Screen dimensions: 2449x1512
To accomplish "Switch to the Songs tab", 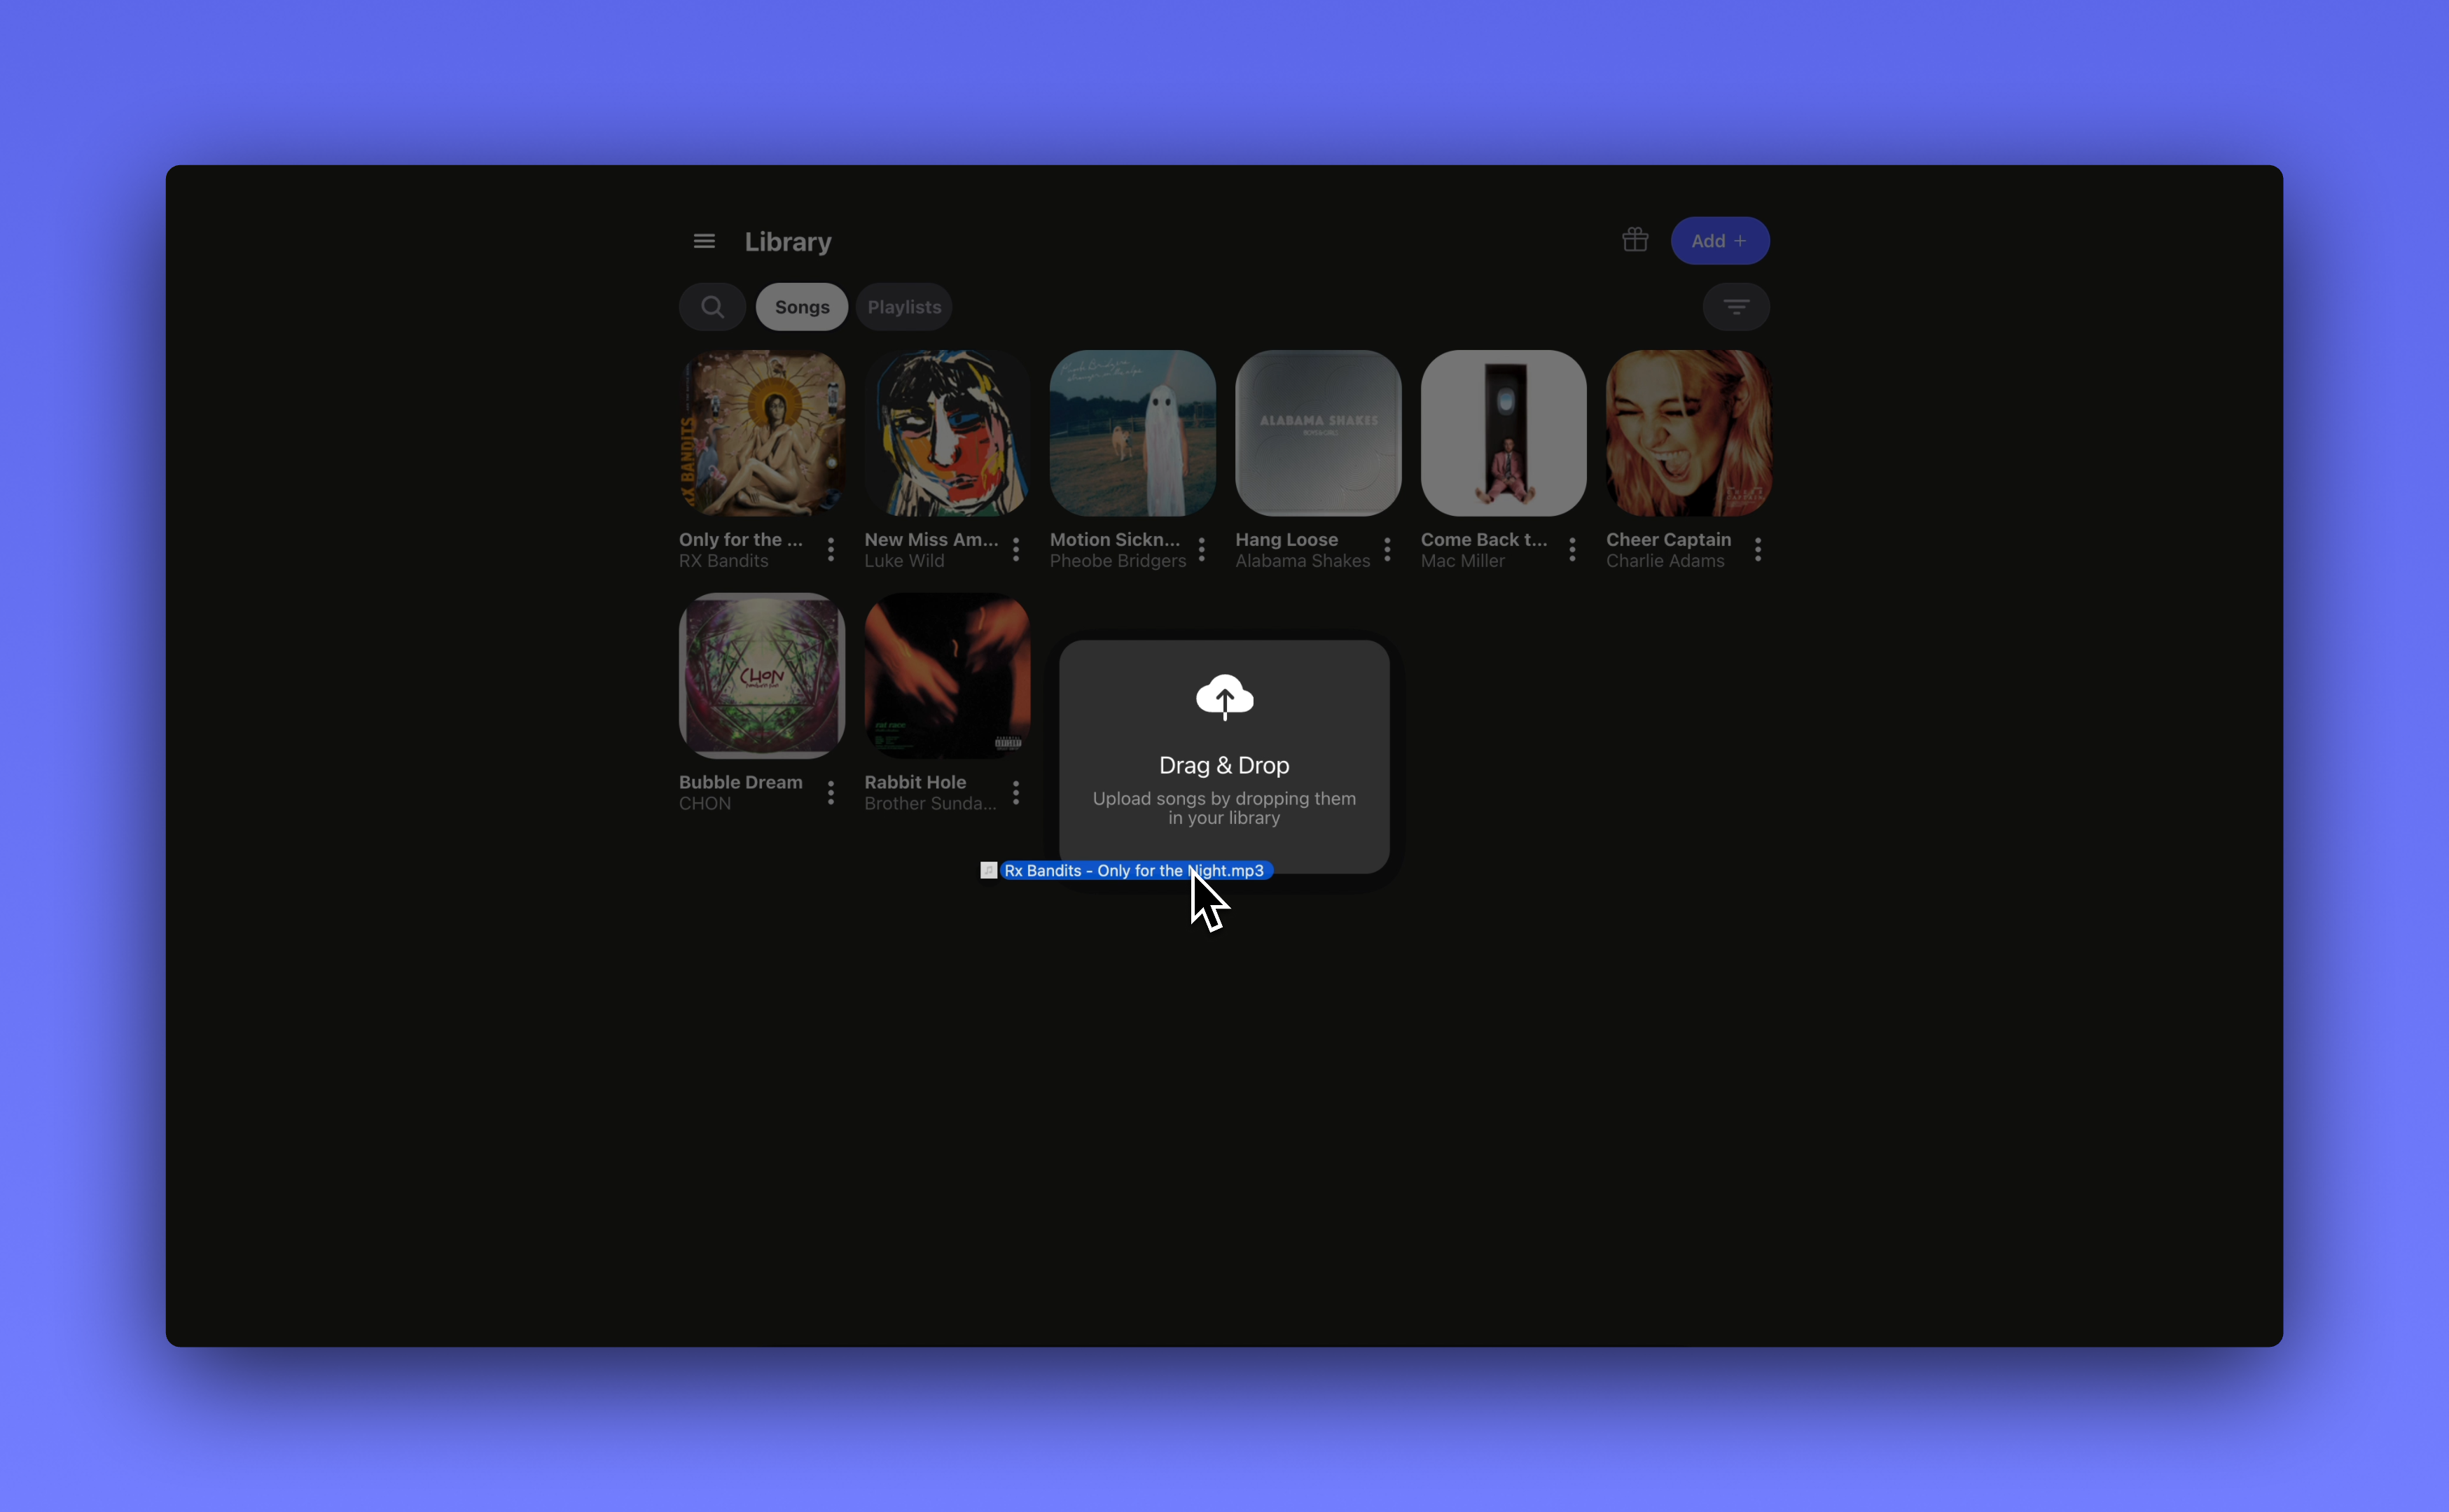I will click(x=801, y=307).
